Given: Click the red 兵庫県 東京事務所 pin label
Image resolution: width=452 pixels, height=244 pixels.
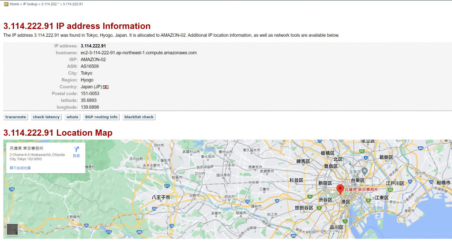Looking at the screenshot, I should click(x=361, y=190).
